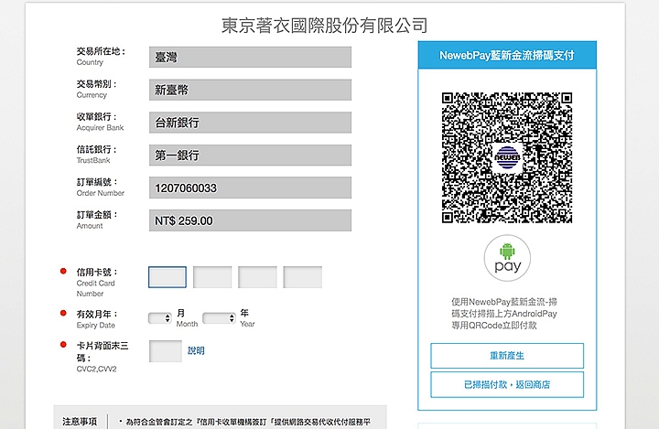Focus the second credit card number box
Screen dimensions: 659x429
click(212, 277)
